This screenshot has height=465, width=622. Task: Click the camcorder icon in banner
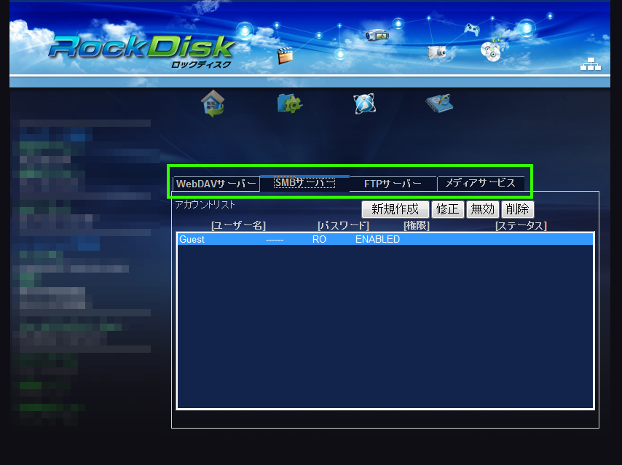click(x=377, y=35)
